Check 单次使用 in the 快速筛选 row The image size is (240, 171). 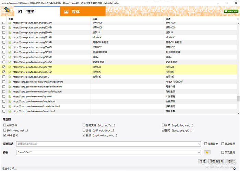[223, 144]
